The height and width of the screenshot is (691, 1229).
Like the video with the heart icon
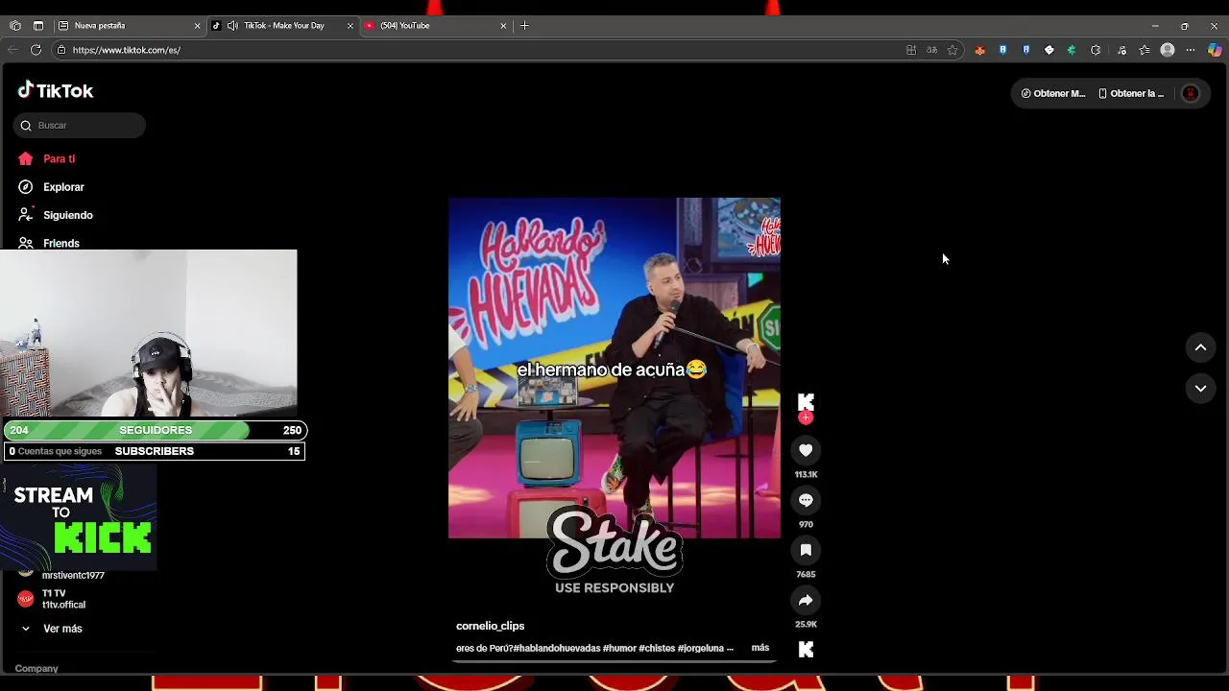[x=806, y=450]
